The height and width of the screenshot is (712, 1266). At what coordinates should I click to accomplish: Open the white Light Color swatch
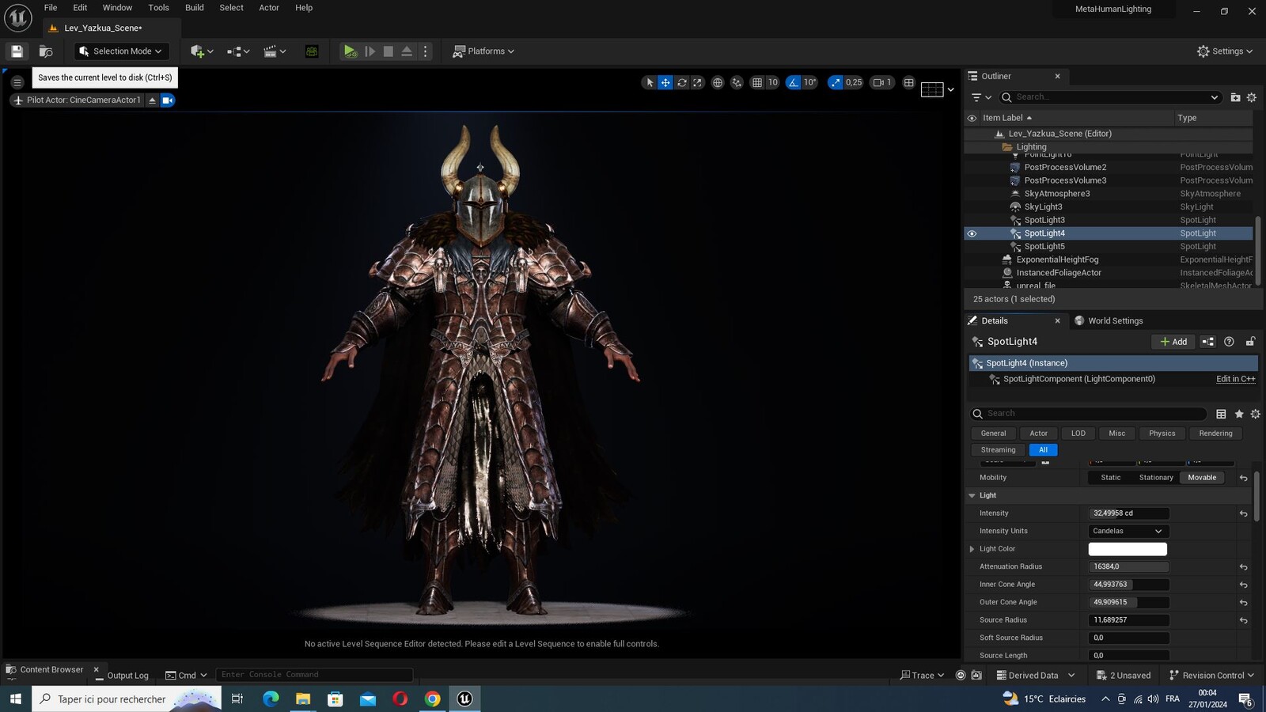[1128, 549]
